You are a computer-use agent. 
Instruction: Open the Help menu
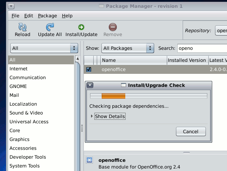point(67,16)
